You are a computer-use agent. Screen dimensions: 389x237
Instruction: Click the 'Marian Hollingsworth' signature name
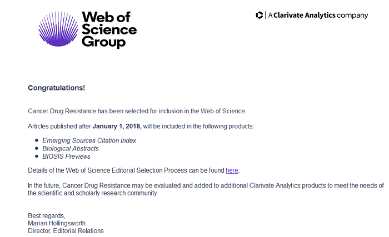click(x=57, y=223)
